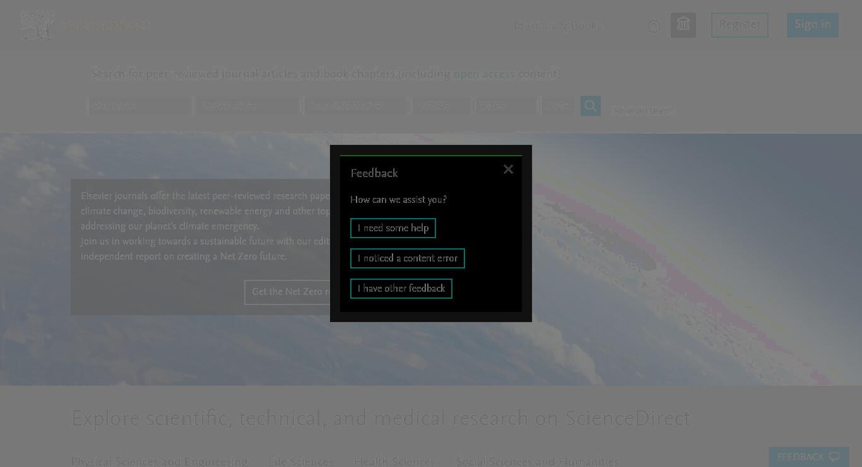Choose 'I need some help' option
862x467 pixels.
pos(393,228)
